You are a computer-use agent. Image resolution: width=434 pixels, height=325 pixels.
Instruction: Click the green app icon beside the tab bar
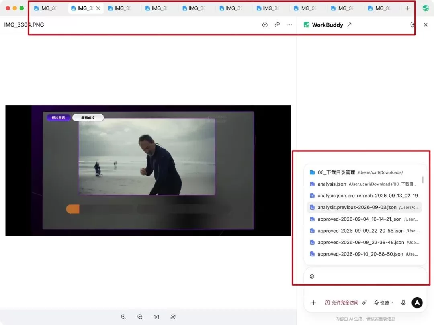[x=426, y=8]
